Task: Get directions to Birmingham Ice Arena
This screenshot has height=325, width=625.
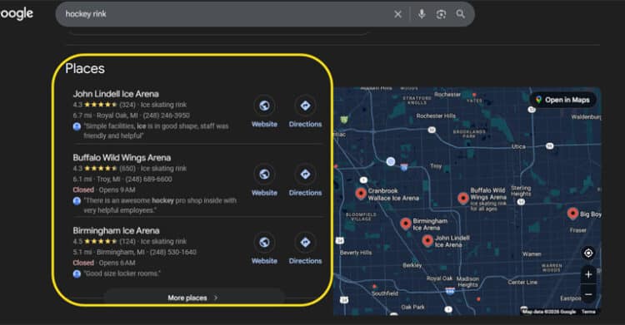Action: coord(305,243)
